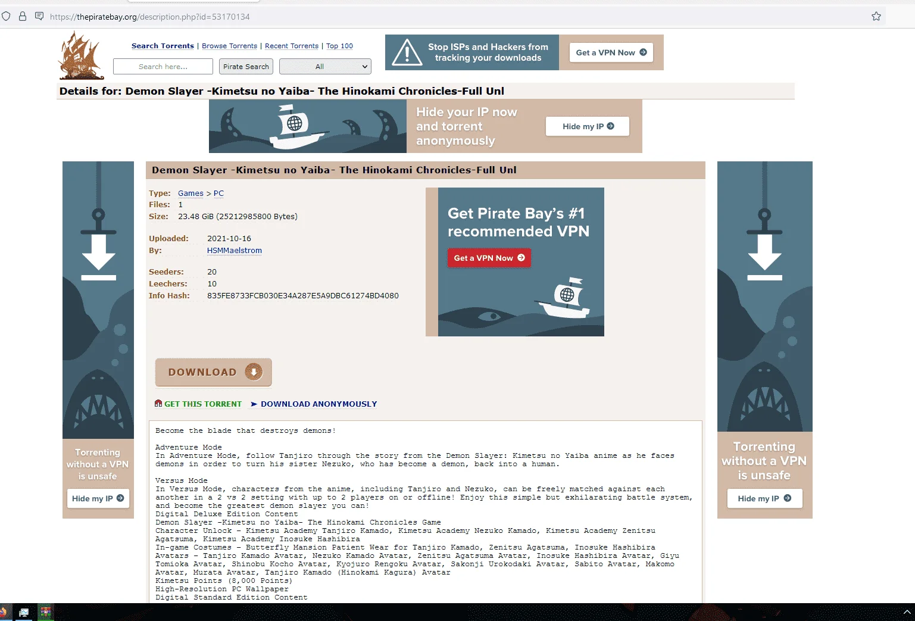This screenshot has height=621, width=915.
Task: Bookmark this page with the star icon
Action: pyautogui.click(x=876, y=17)
